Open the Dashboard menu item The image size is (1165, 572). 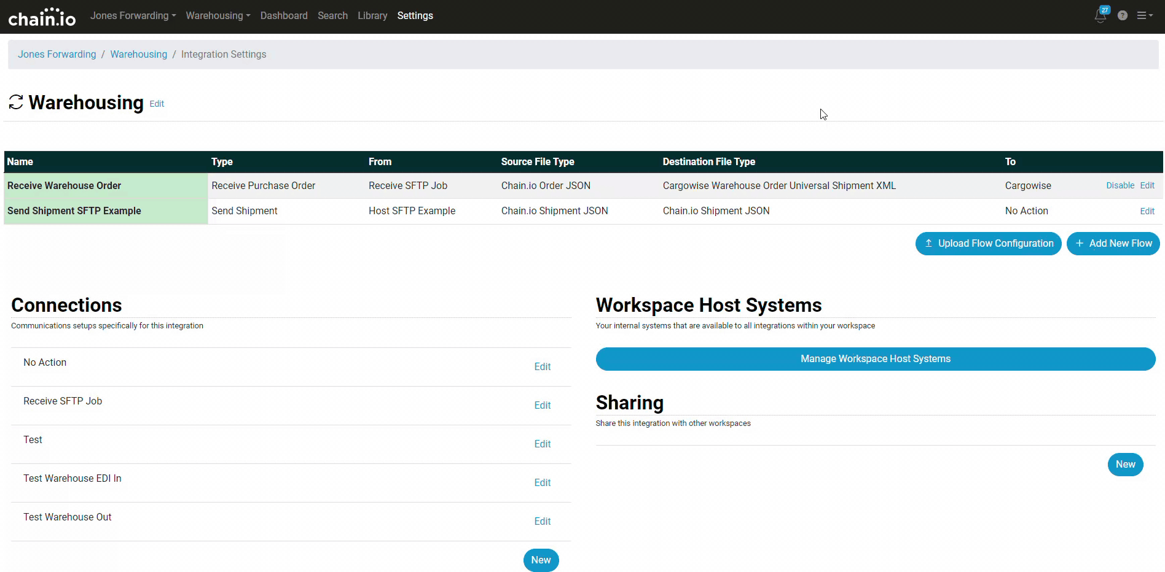(284, 15)
